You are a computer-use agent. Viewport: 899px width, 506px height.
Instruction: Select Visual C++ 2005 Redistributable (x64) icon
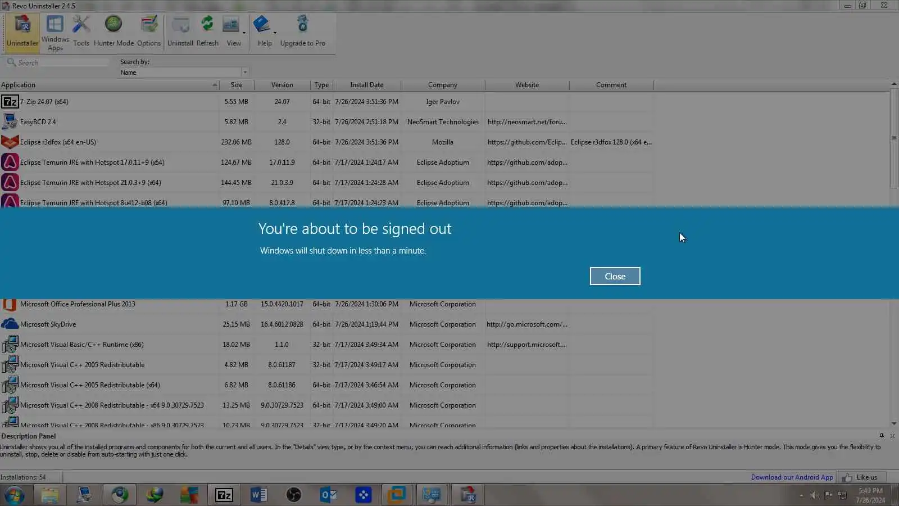pyautogui.click(x=10, y=385)
